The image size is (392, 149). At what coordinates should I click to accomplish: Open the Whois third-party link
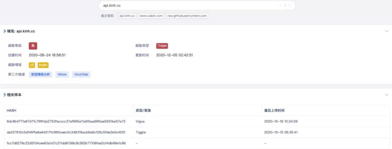coord(62,74)
